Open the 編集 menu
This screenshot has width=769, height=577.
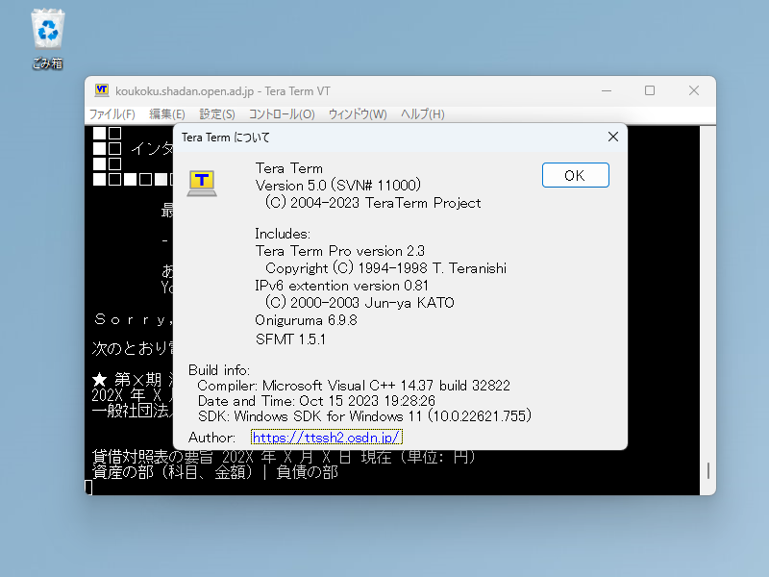(165, 113)
